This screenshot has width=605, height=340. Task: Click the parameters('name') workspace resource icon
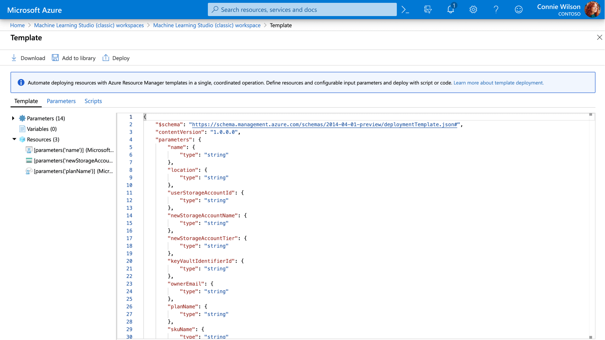(29, 150)
